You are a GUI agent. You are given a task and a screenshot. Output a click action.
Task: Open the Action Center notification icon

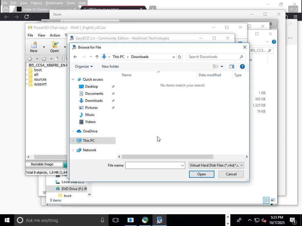[x=293, y=220]
